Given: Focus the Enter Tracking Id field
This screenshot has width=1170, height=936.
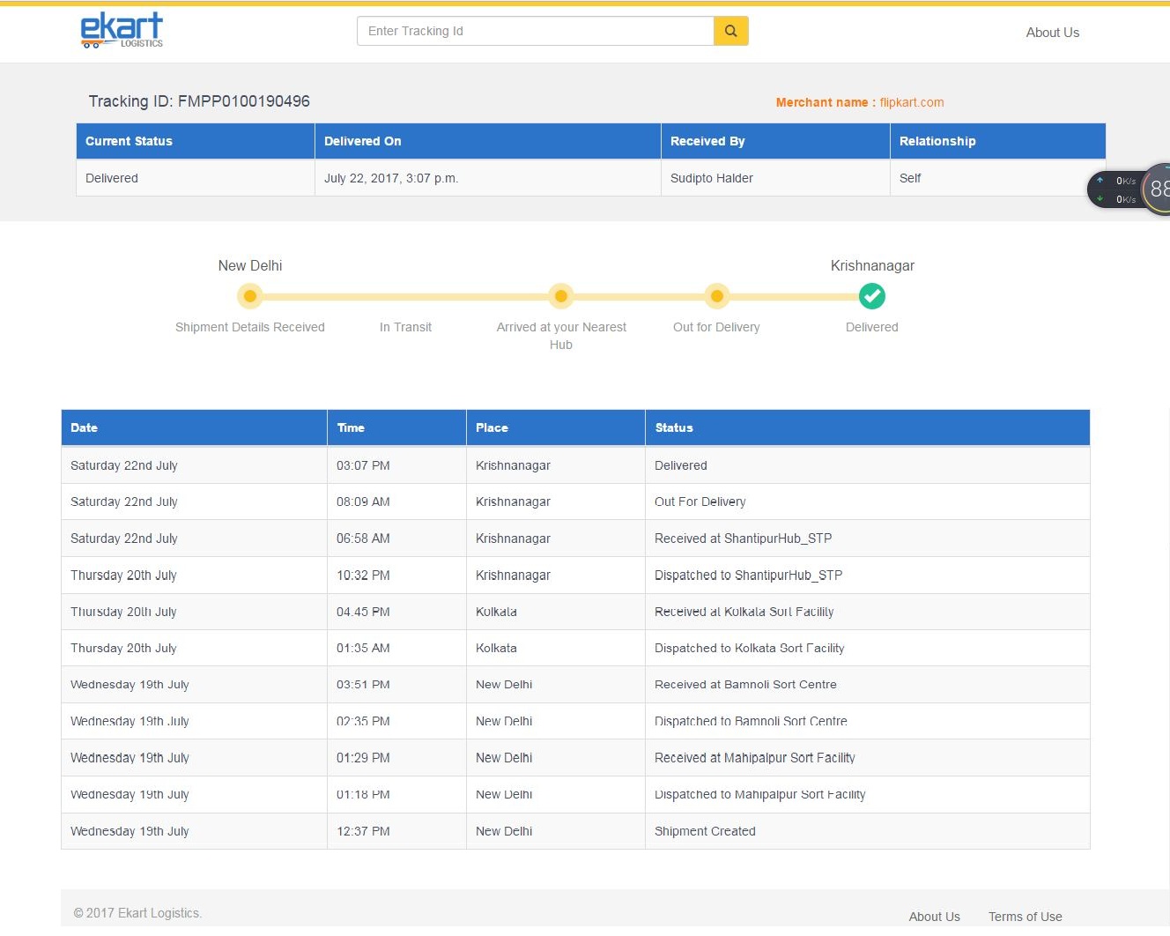Looking at the screenshot, I should tap(535, 31).
